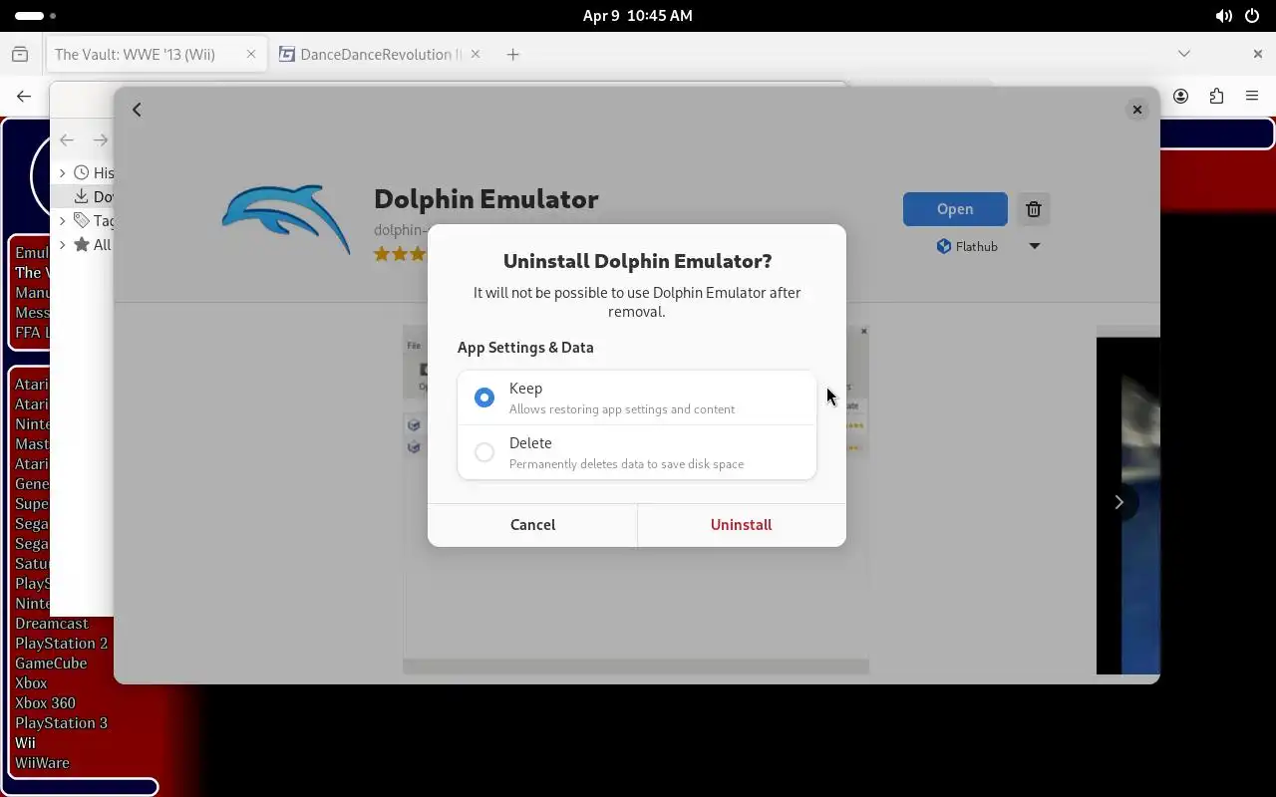Click the Tags label icon in Library
The image size is (1276, 797).
82,221
